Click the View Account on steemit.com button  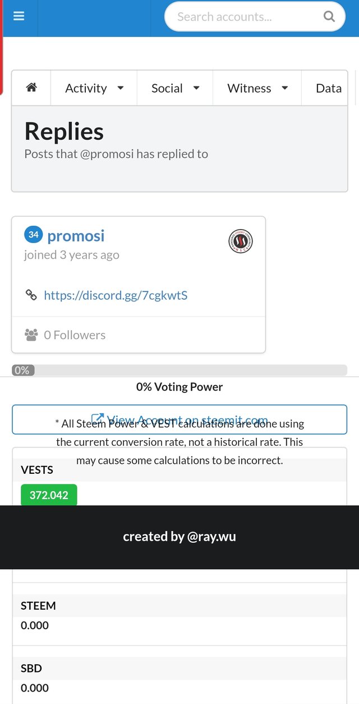click(x=179, y=419)
